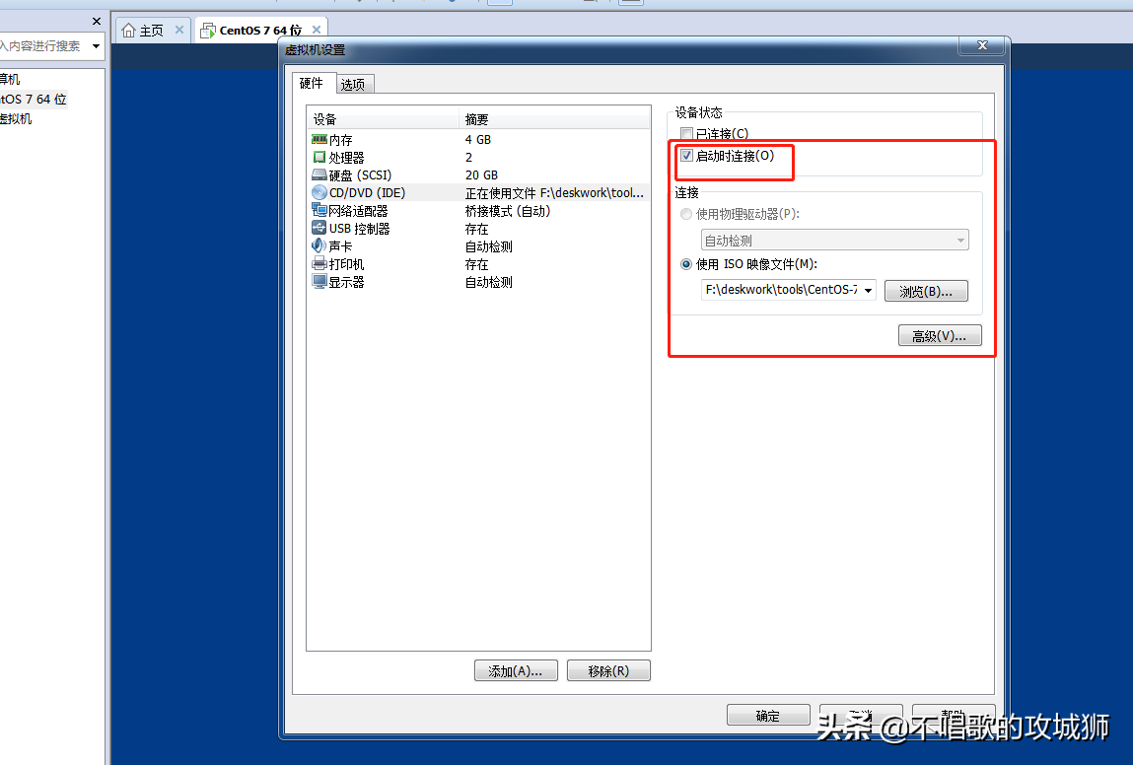Select the 网络适配器 network adapter icon

319,210
